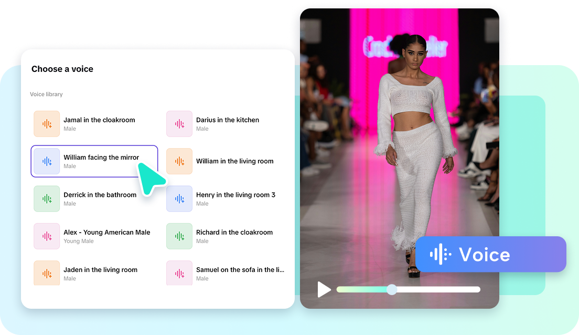Select the voice name "Alex - Young American Male"
Image resolution: width=579 pixels, height=335 pixels.
tap(106, 232)
